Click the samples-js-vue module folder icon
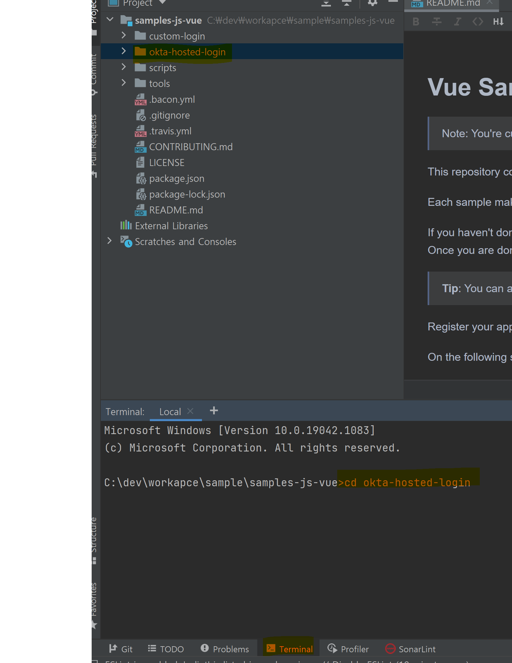512x663 pixels. click(x=126, y=21)
